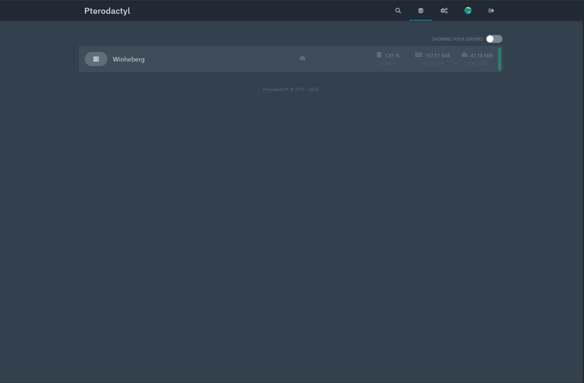The width and height of the screenshot is (584, 383).
Task: Open admin area gears icon
Action: [x=444, y=11]
